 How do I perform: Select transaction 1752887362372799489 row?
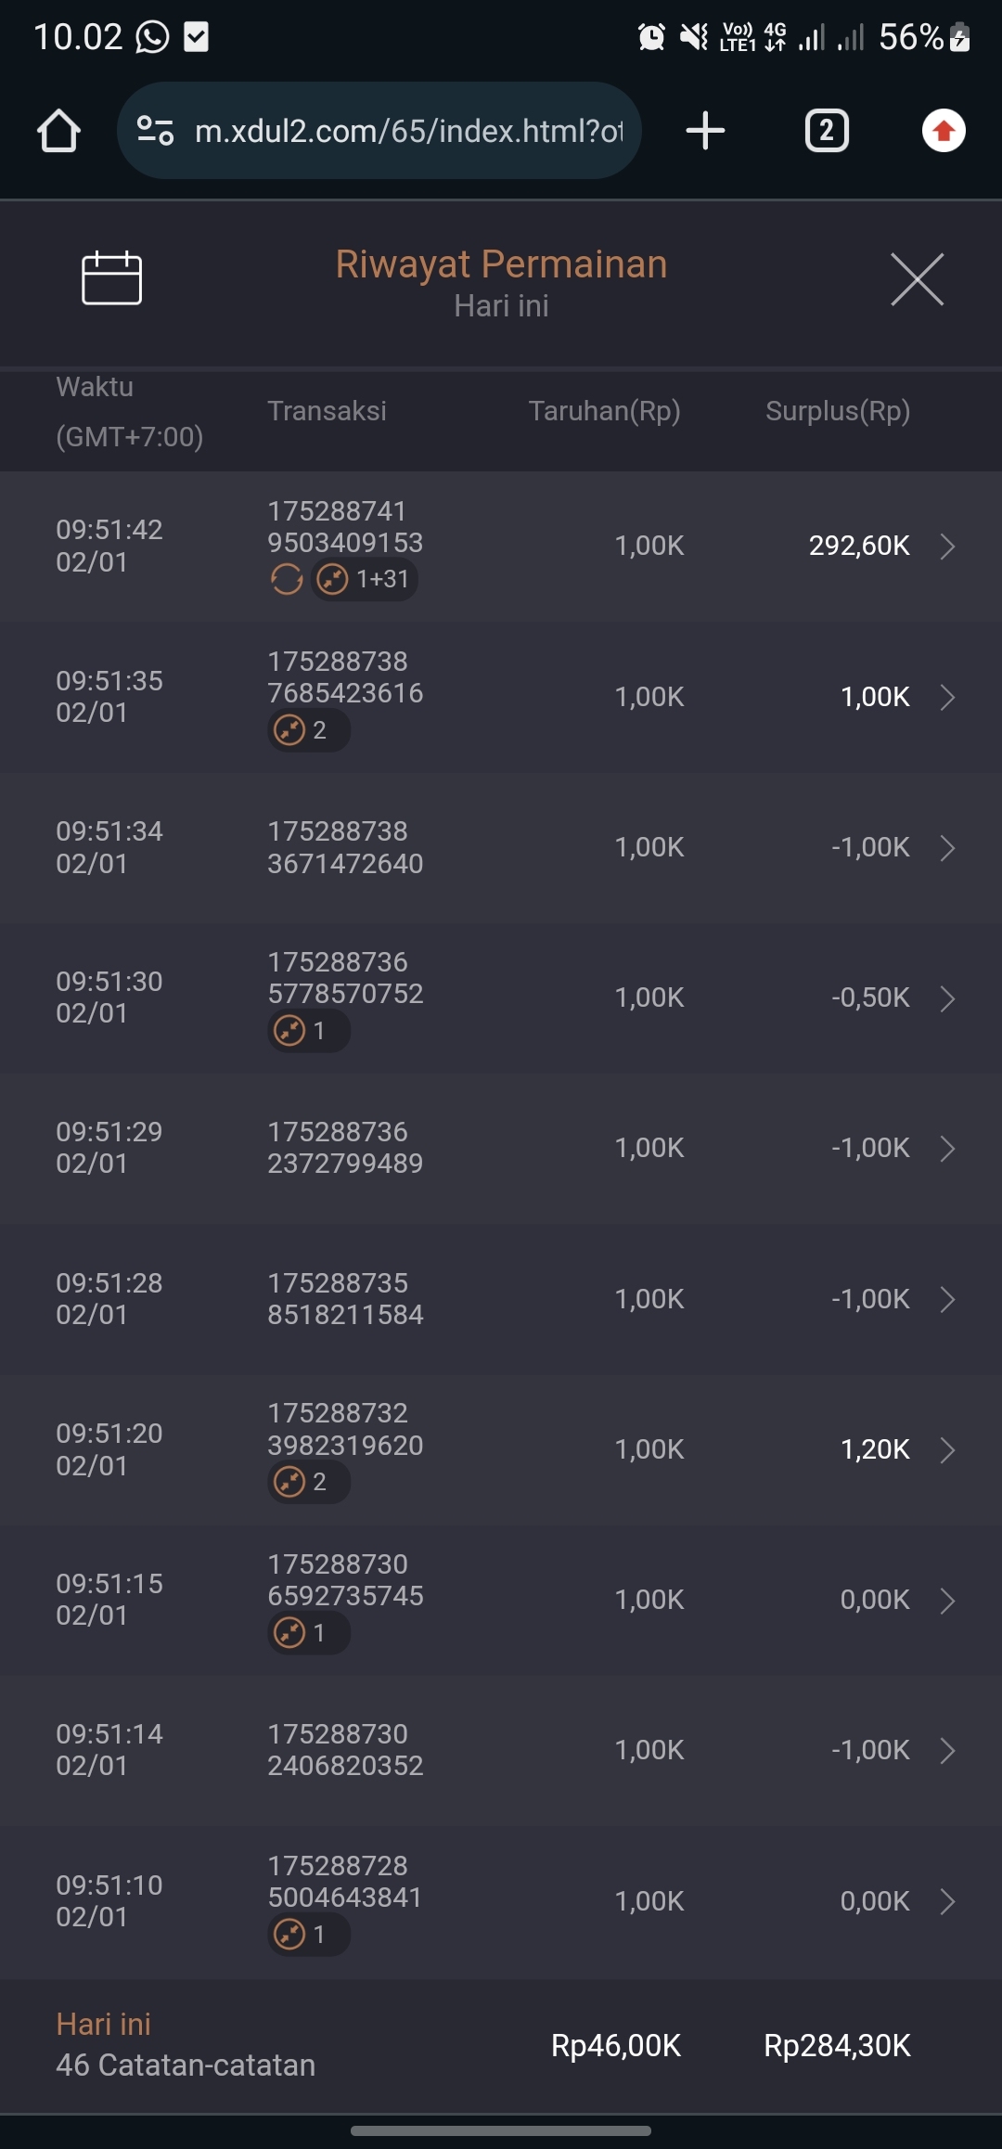[345, 1148]
